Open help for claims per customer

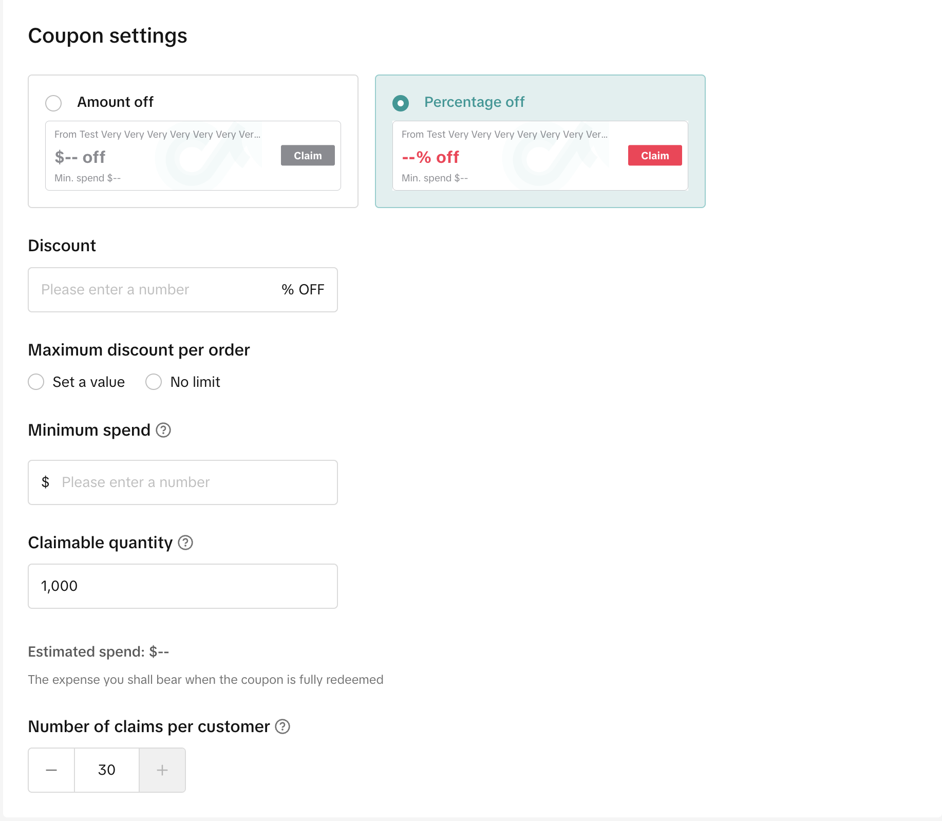282,726
